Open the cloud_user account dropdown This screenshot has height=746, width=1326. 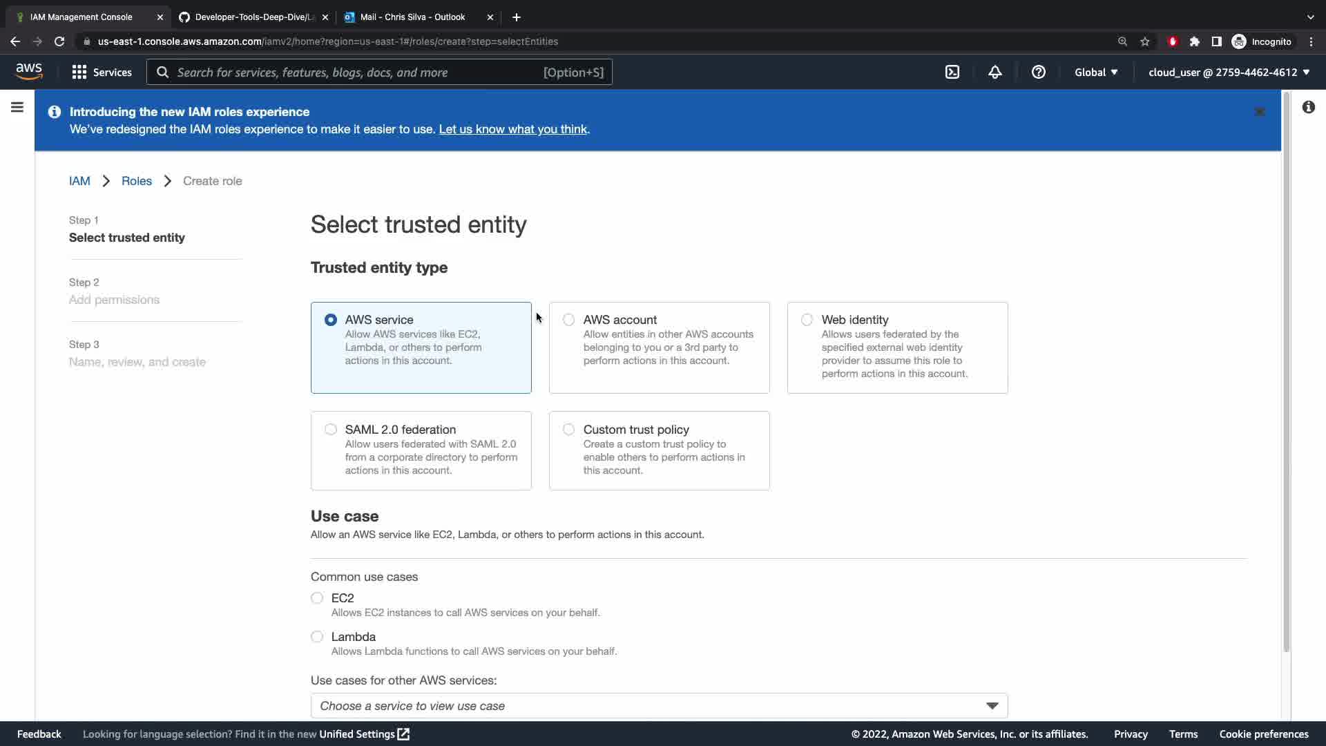pos(1229,73)
